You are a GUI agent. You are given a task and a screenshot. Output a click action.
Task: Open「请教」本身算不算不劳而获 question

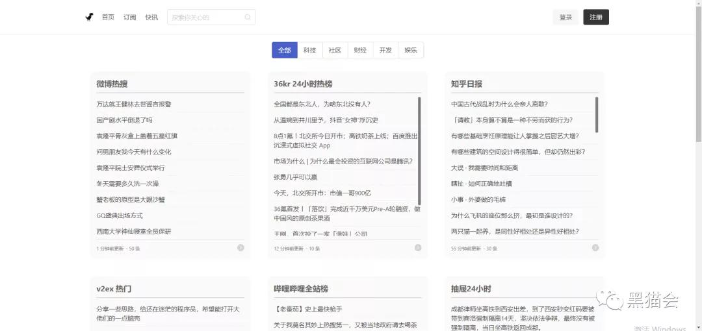click(x=512, y=120)
